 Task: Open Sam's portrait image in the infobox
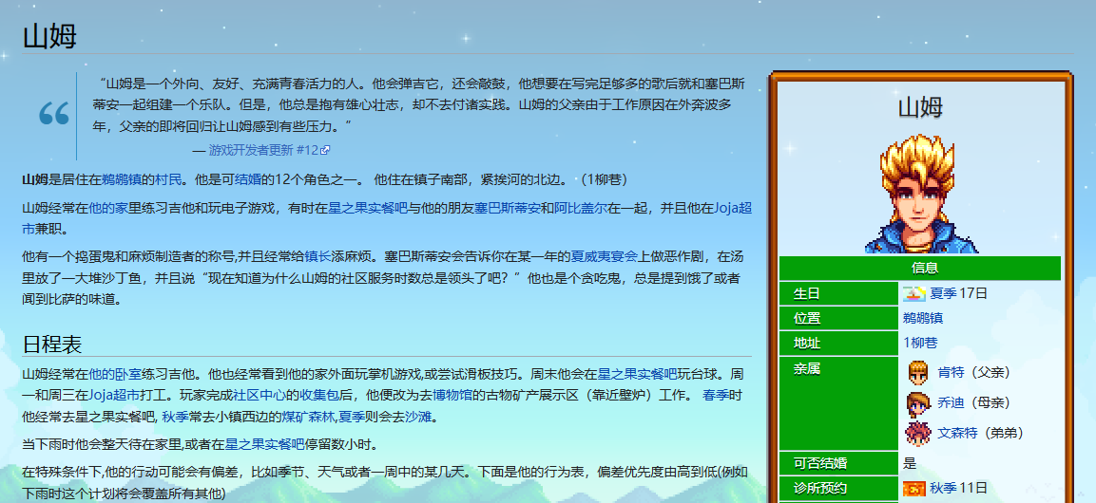point(921,194)
